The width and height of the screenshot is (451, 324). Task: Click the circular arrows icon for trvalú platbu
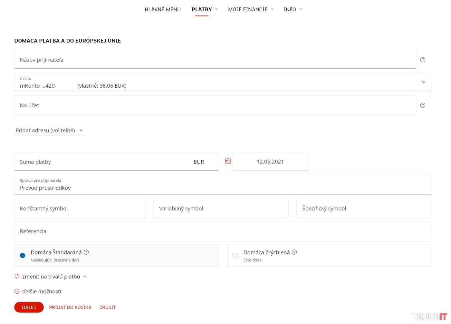17,276
